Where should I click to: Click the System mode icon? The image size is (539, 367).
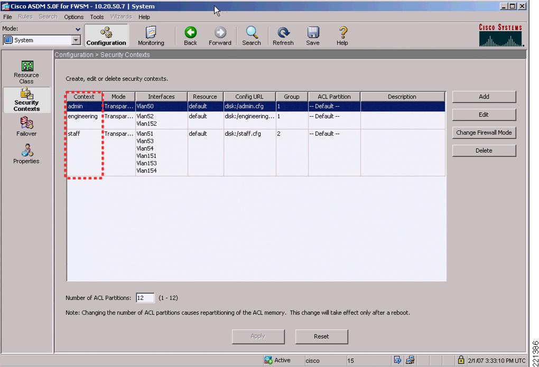point(8,40)
